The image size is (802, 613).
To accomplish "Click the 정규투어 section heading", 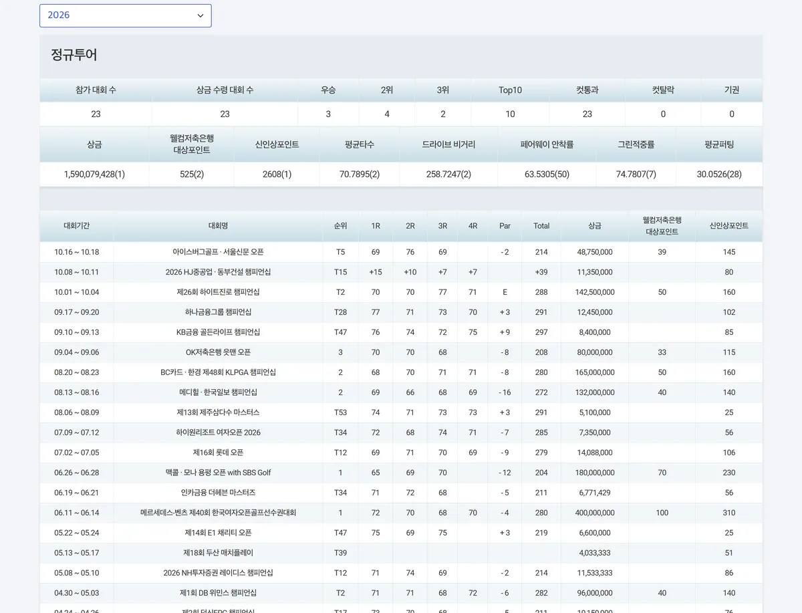I will pyautogui.click(x=74, y=55).
